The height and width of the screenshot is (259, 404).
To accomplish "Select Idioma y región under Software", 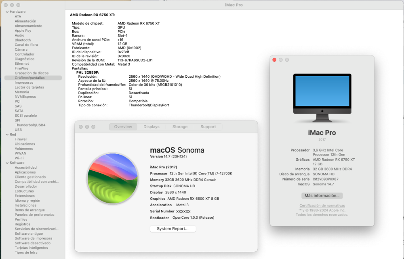I will (27, 201).
